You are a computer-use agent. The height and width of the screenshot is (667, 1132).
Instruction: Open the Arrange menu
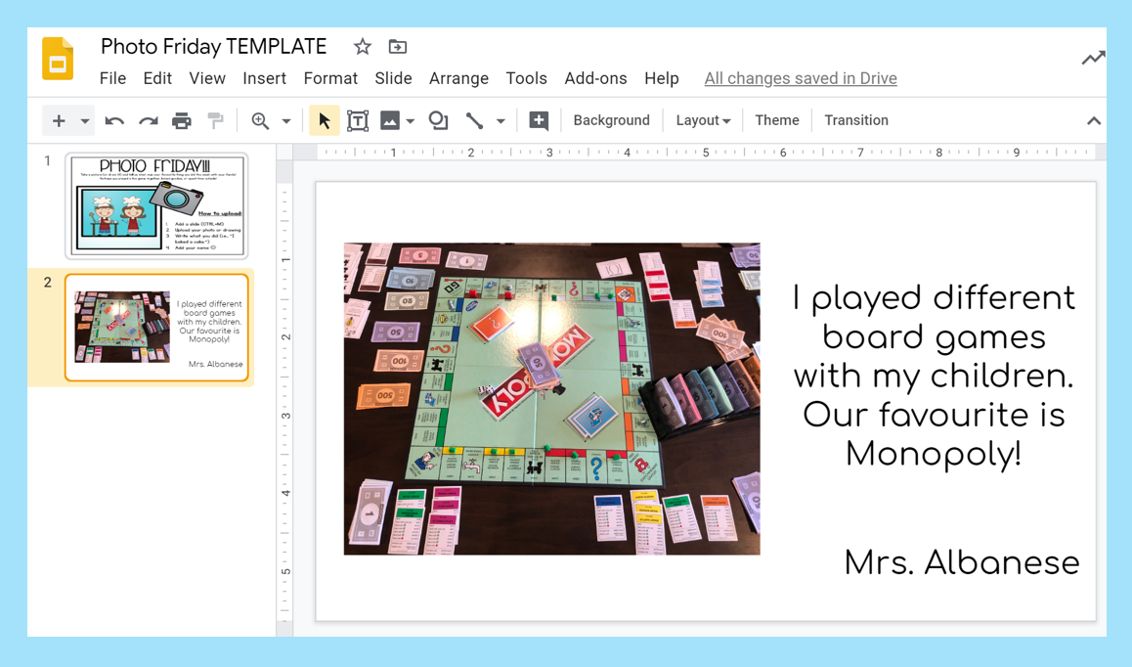click(458, 78)
